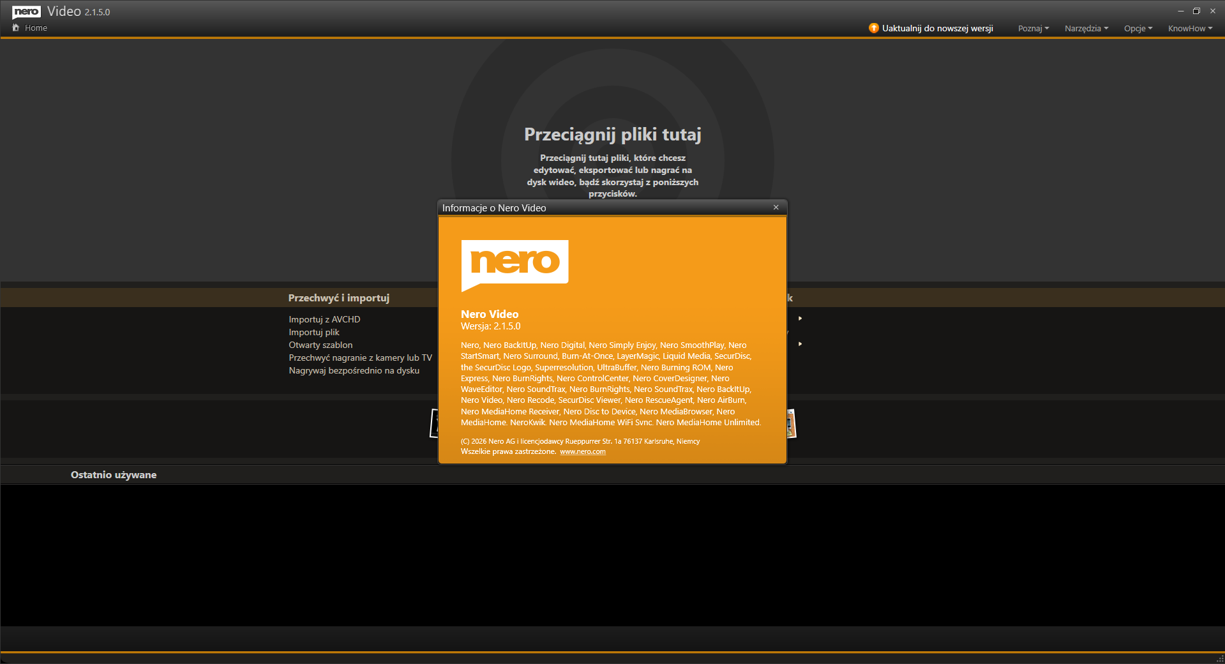Click the lower submenu arrow right of the dialog
1225x664 pixels.
(800, 343)
